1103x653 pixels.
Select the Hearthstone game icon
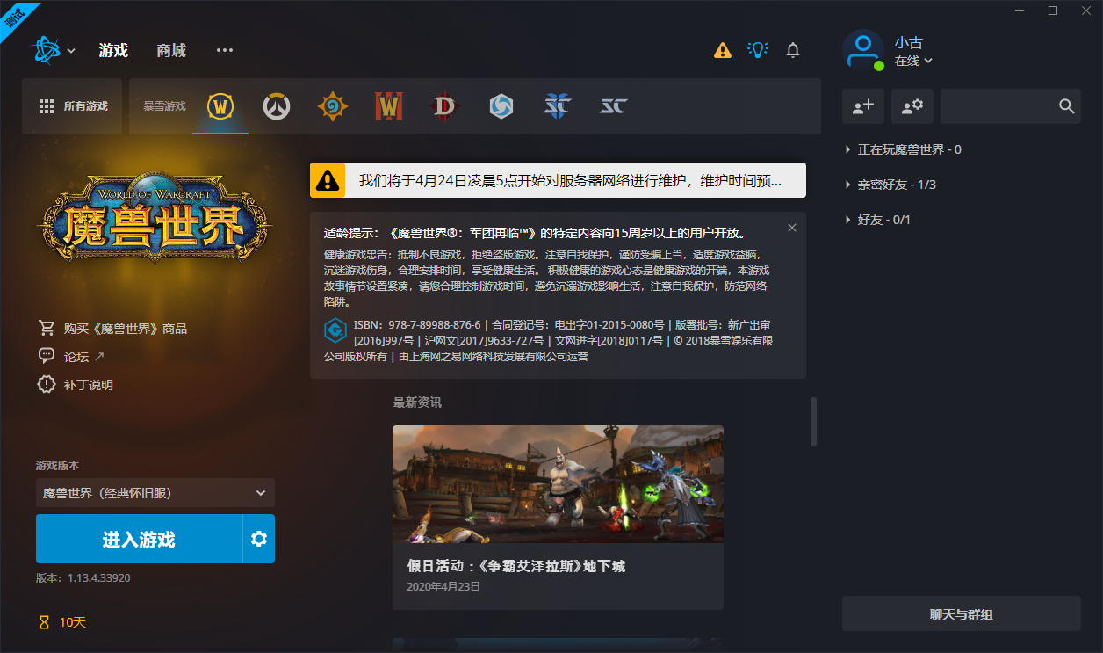pos(333,106)
